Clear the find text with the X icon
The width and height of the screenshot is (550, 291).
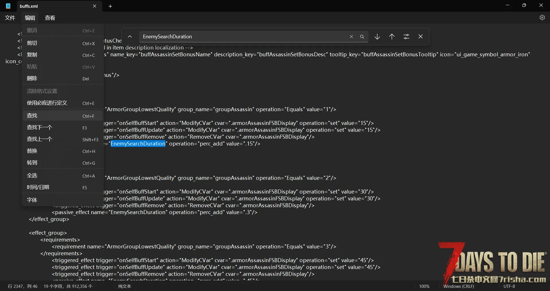(351, 37)
